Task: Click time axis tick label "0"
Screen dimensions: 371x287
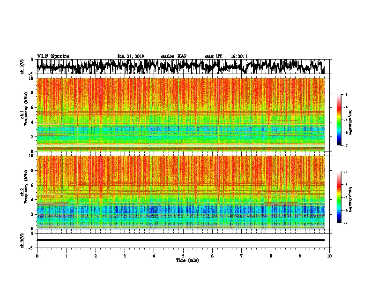Action: [37, 256]
